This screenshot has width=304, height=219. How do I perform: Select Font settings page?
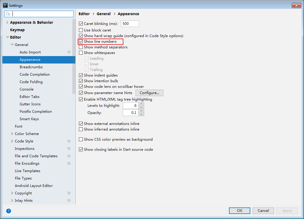(x=18, y=126)
